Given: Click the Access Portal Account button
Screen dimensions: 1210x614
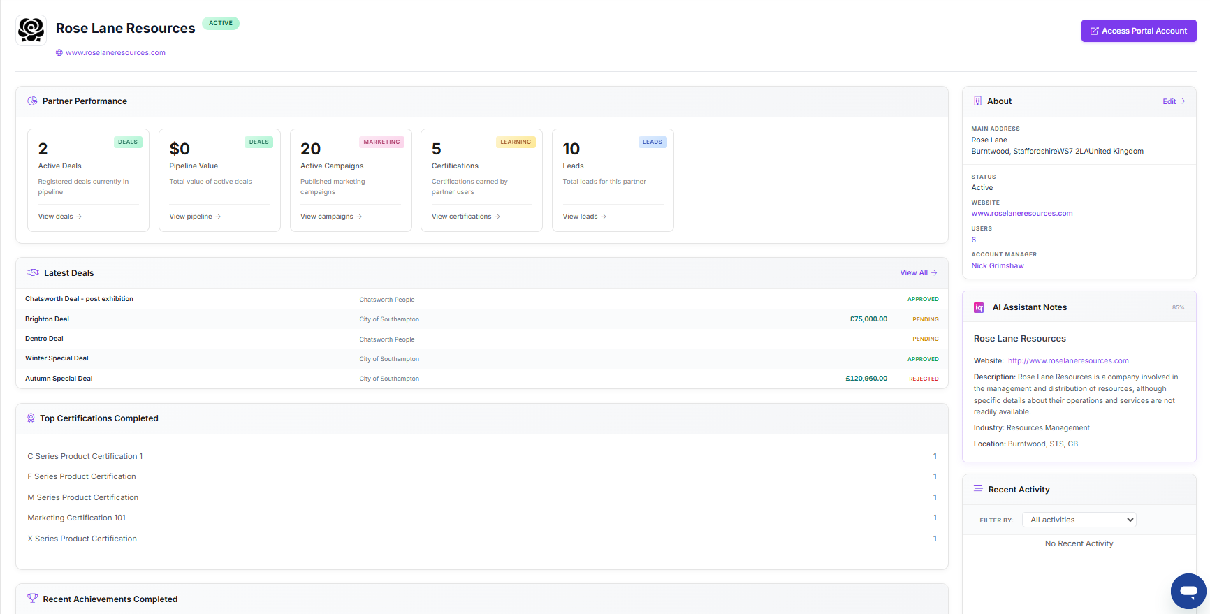Looking at the screenshot, I should click(x=1139, y=31).
